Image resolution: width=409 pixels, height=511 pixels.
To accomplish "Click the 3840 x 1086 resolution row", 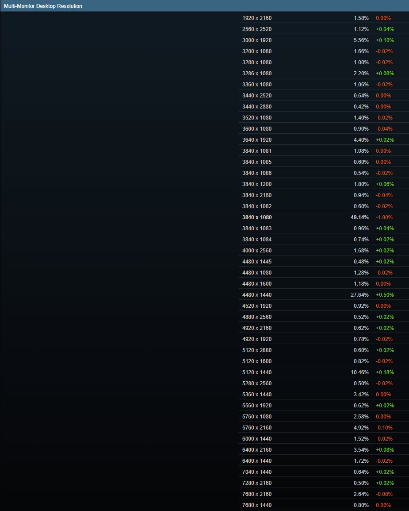I will (x=324, y=173).
